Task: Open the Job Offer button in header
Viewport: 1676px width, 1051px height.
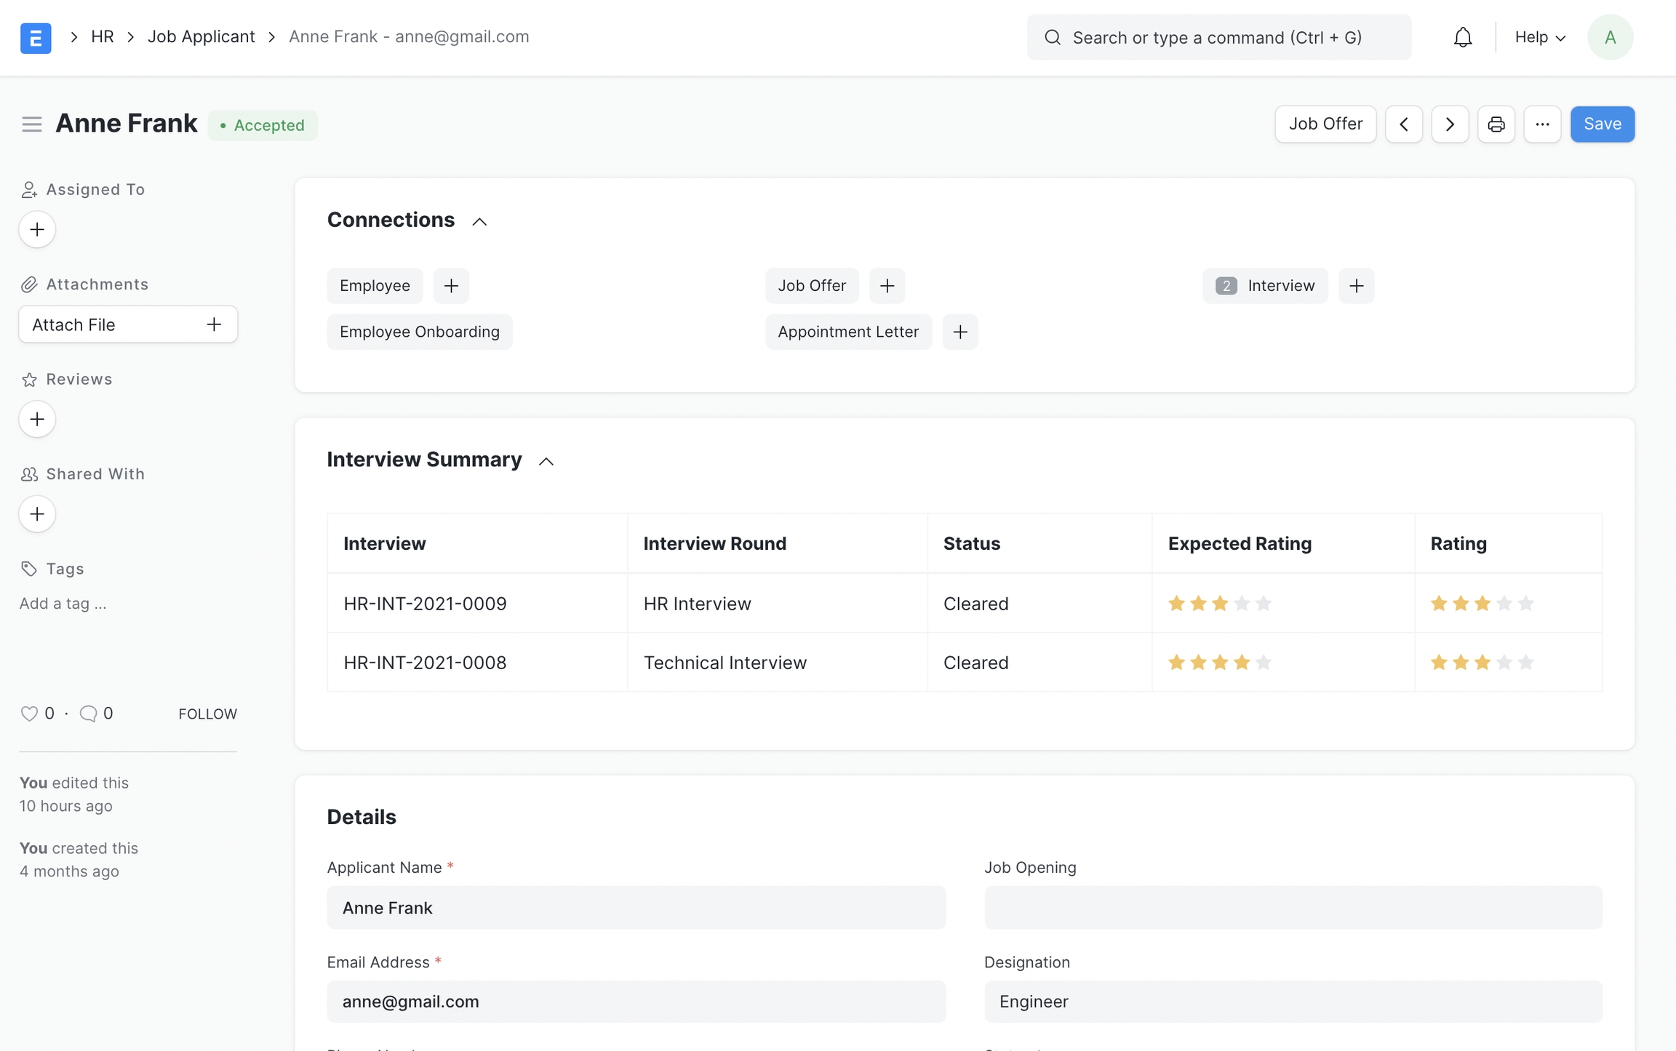Action: click(1325, 124)
